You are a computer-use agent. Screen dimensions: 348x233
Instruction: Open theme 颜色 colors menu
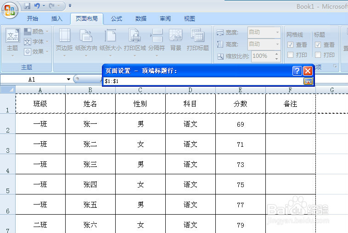[x=36, y=32]
